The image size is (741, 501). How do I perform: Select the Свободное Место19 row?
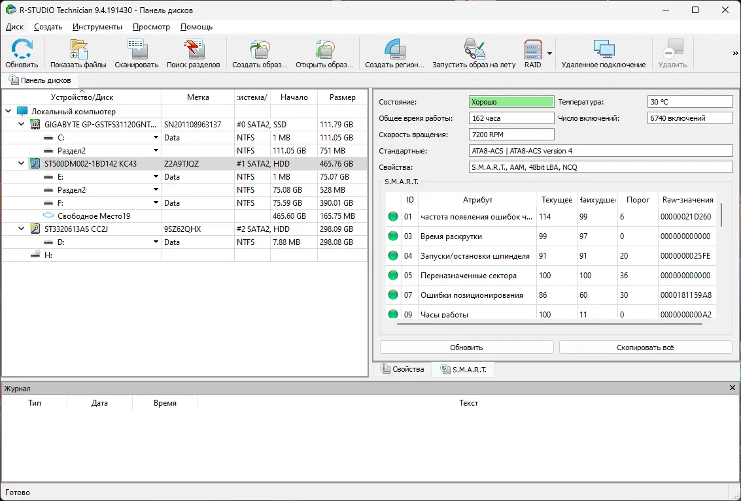94,216
